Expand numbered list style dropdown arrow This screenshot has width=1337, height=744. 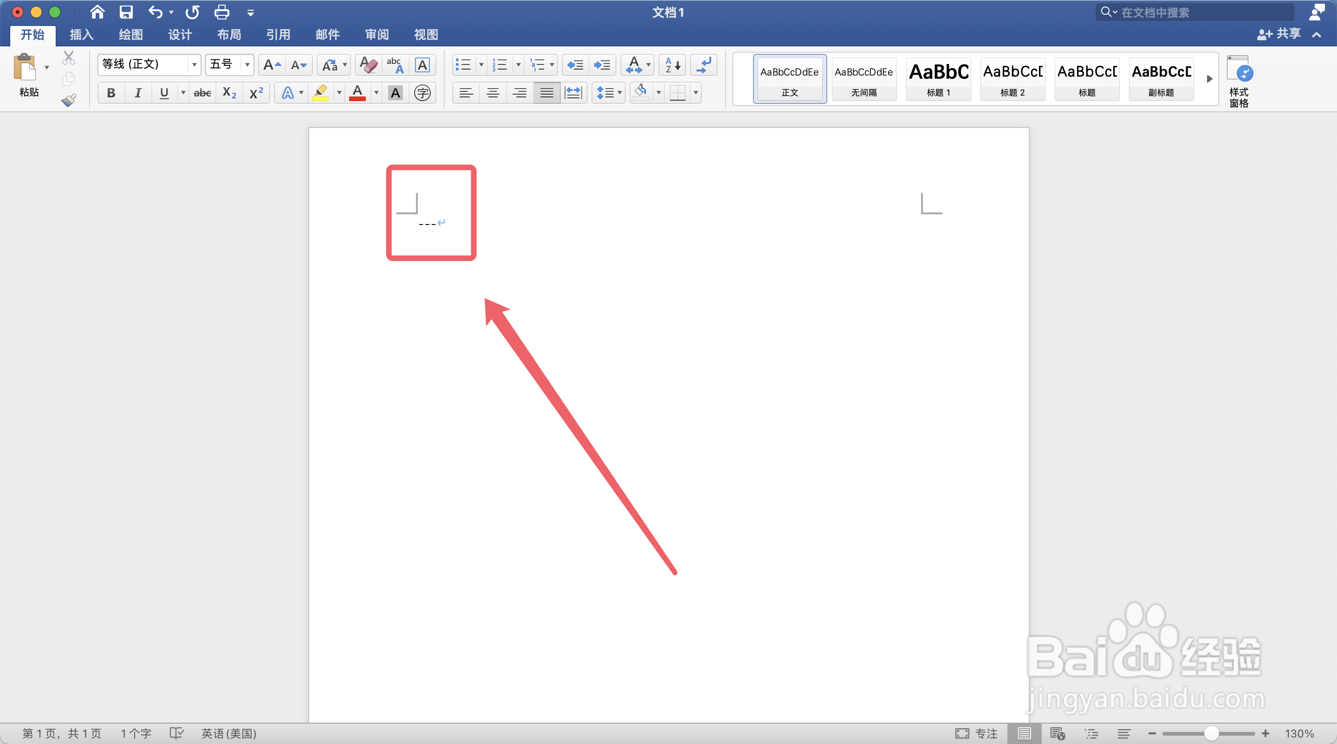tap(518, 65)
